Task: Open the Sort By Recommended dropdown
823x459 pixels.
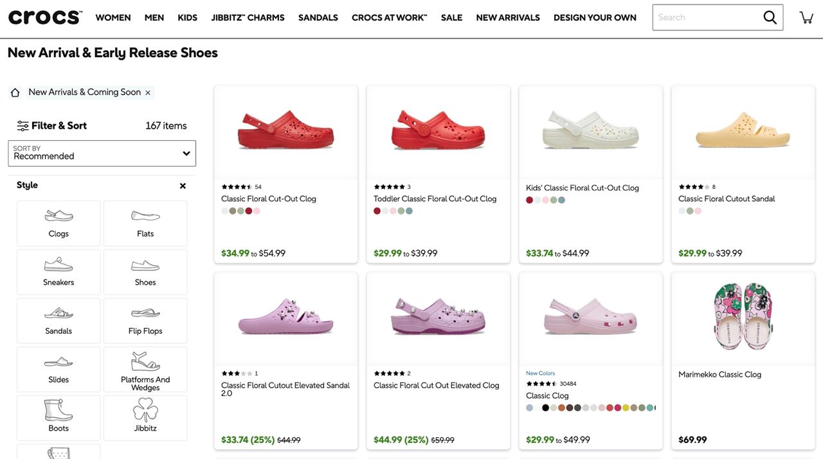Action: click(x=102, y=154)
